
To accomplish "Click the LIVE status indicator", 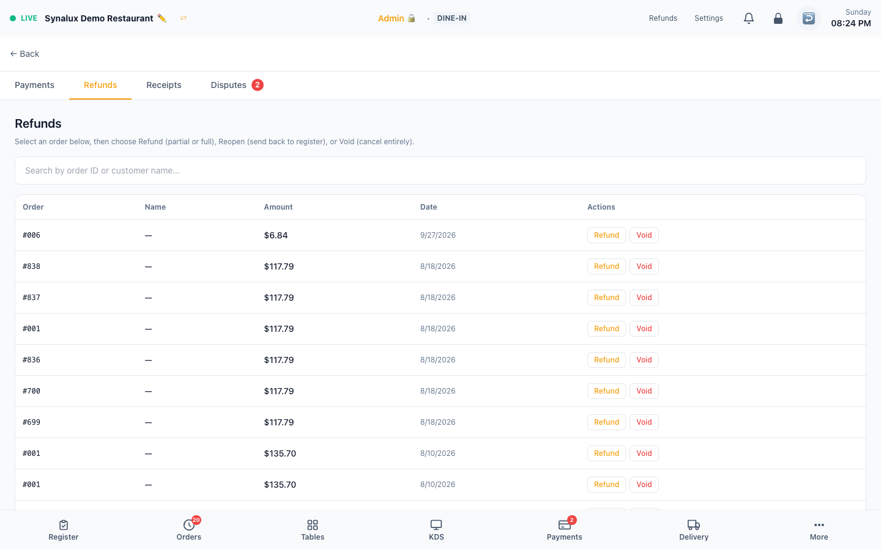I will pos(24,18).
